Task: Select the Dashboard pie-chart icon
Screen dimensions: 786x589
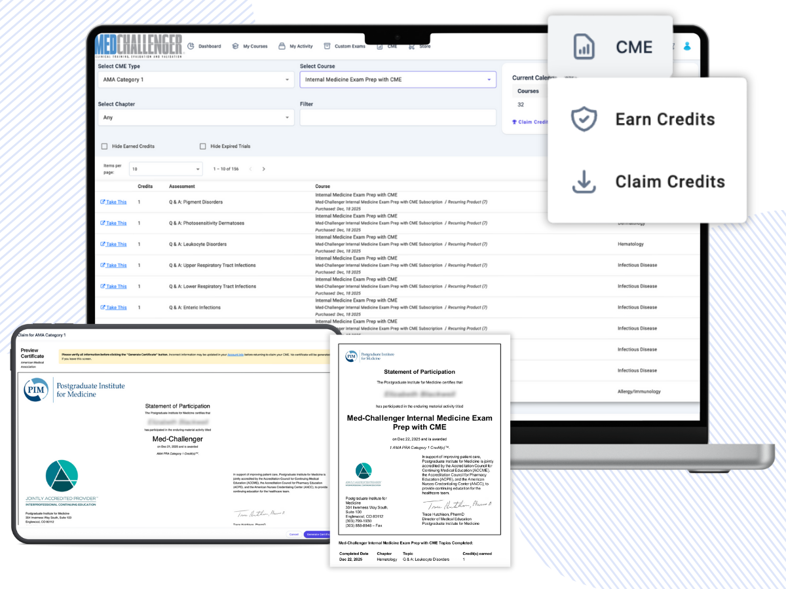Action: (x=192, y=46)
